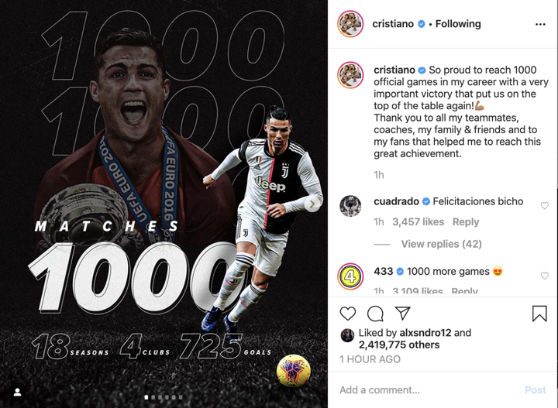558x408 pixels.
Task: Select second carousel dot indicator
Action: coord(153,397)
